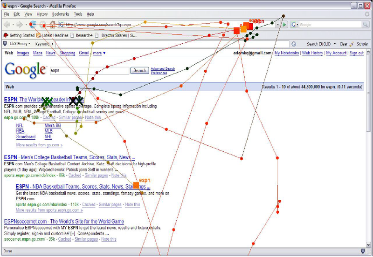Open the Getting Started bookmark

coord(19,35)
